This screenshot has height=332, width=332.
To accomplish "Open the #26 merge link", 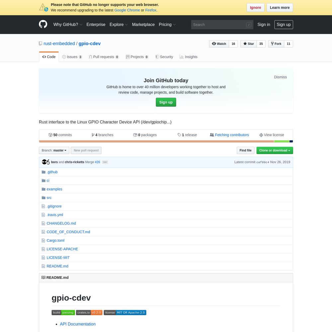I will pos(97,162).
